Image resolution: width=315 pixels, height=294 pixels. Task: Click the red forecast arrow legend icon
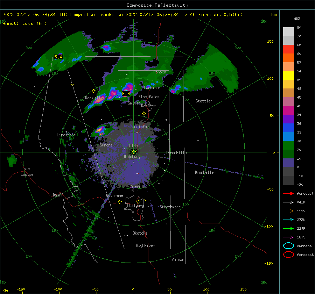tap(288, 193)
